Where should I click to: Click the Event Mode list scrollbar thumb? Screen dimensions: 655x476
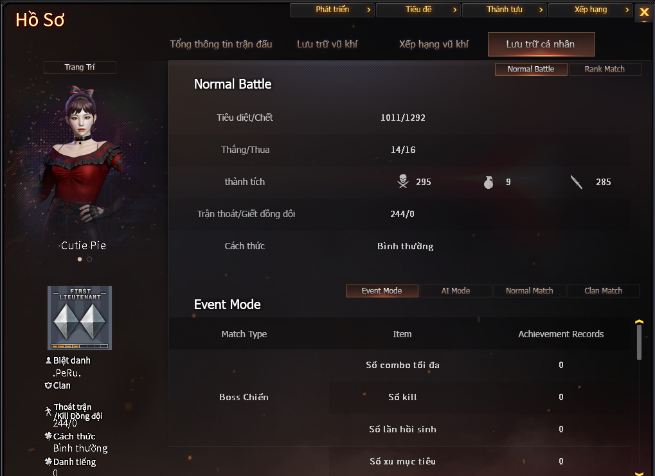tap(639, 342)
